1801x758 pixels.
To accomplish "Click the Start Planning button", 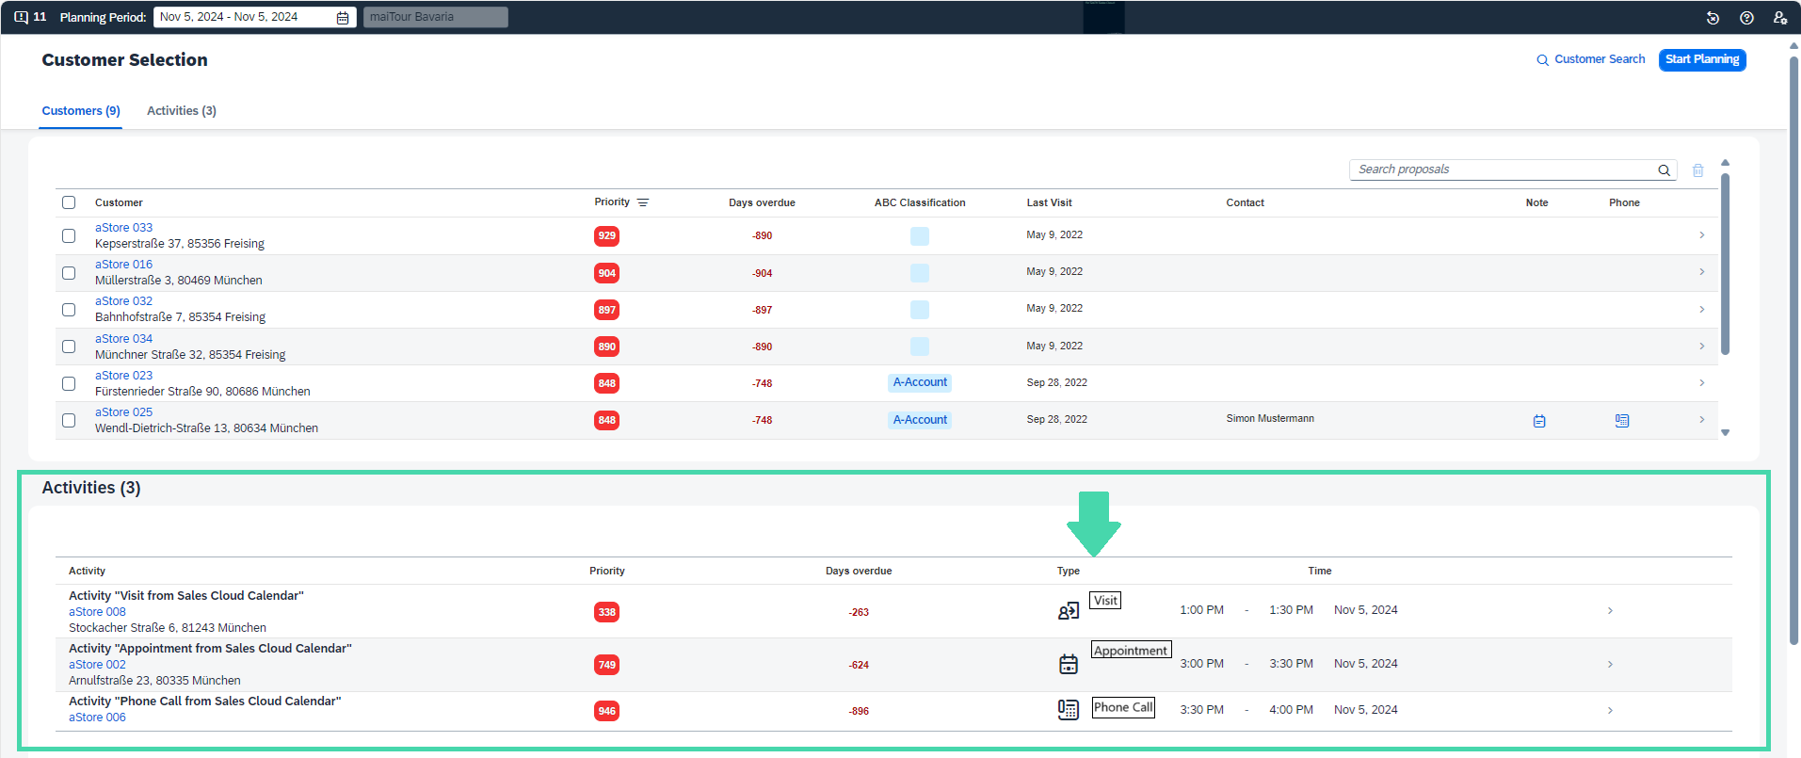I will click(1702, 59).
